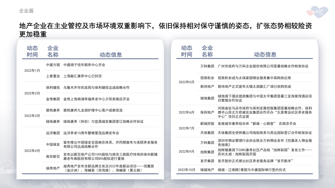Click "动态信息" header above the 中建方程 table
Screen dimensions: 335x188
111,55
